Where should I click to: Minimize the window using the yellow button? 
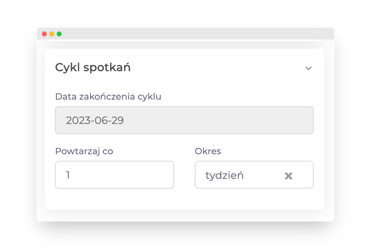pos(52,34)
